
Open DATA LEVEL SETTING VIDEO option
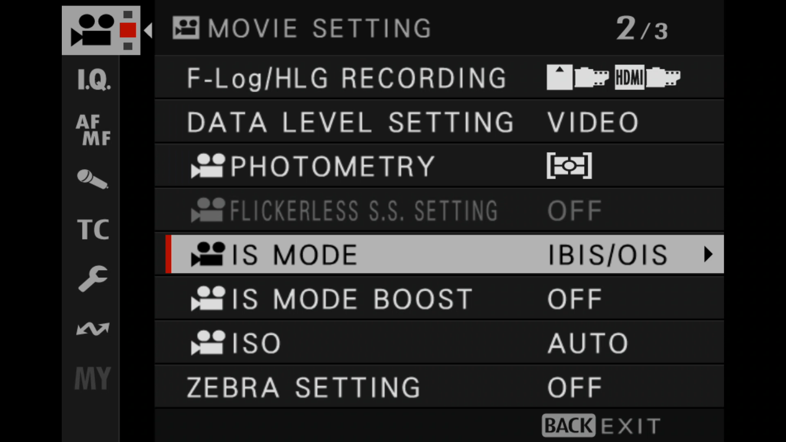[x=593, y=122]
